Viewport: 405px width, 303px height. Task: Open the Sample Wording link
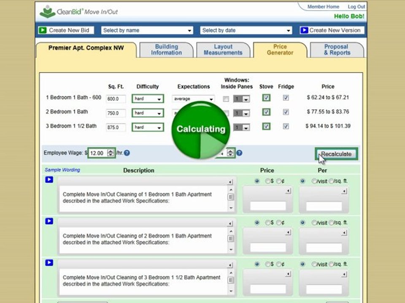click(62, 170)
